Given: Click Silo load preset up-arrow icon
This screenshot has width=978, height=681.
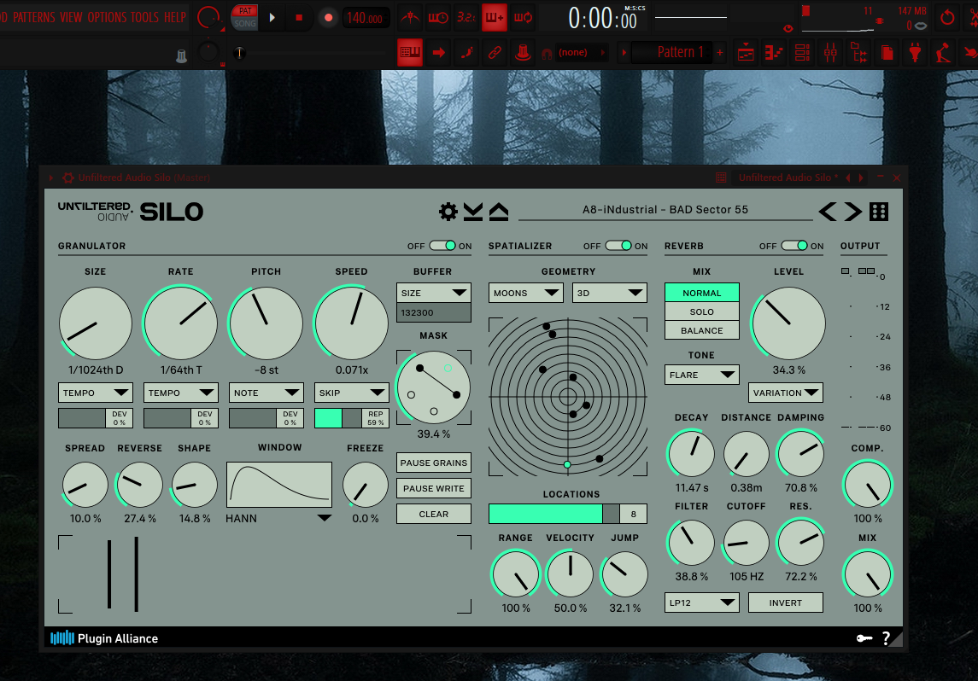Looking at the screenshot, I should point(498,212).
